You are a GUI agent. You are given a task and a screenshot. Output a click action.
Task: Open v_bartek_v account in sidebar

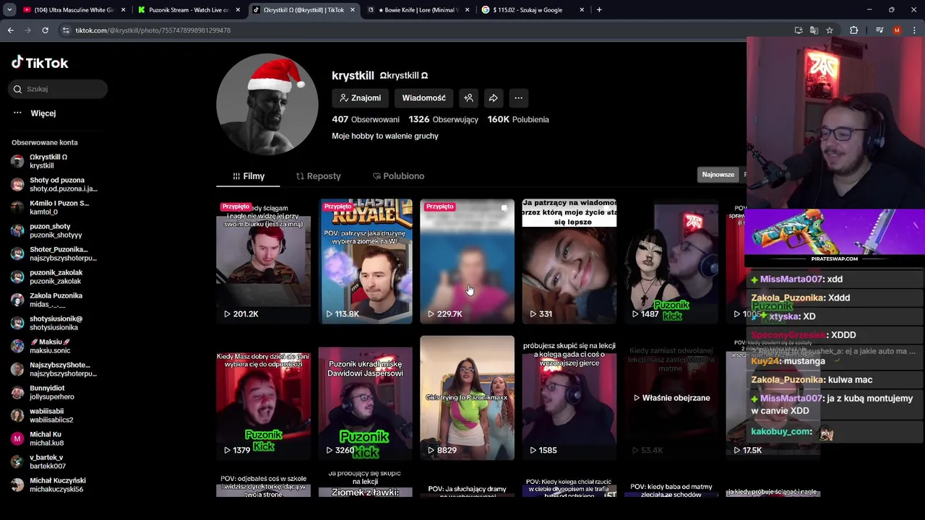(54, 461)
